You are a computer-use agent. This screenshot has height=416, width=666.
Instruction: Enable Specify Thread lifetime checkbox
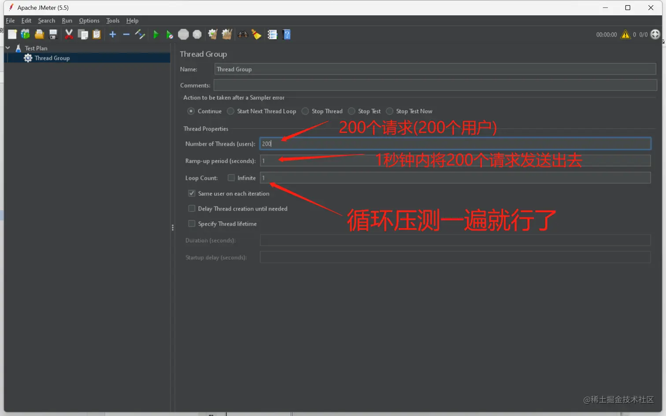click(x=192, y=224)
